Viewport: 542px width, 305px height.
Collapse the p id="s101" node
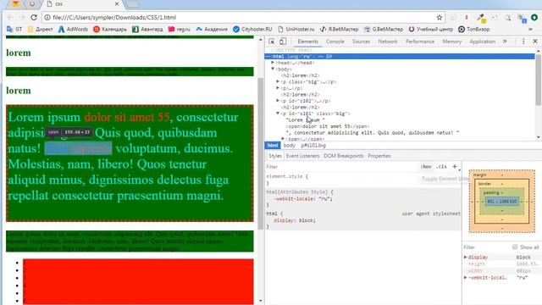point(278,113)
